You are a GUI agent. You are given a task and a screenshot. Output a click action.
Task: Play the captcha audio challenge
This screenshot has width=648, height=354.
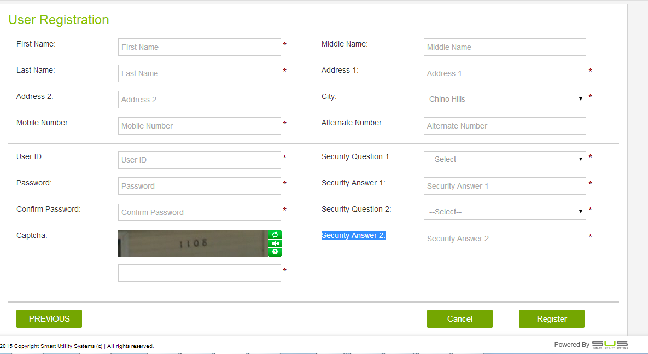coord(275,243)
